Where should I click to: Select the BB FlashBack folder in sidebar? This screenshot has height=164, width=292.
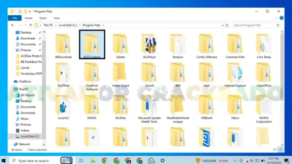pyautogui.click(x=29, y=62)
